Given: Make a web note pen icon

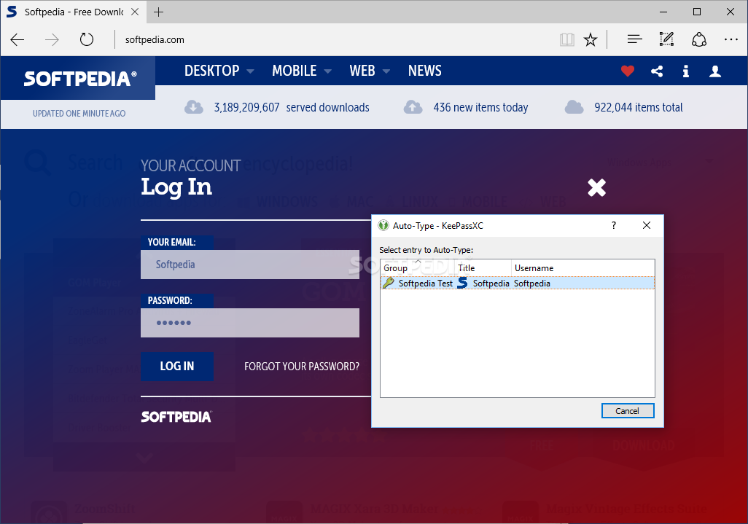Looking at the screenshot, I should coord(666,39).
